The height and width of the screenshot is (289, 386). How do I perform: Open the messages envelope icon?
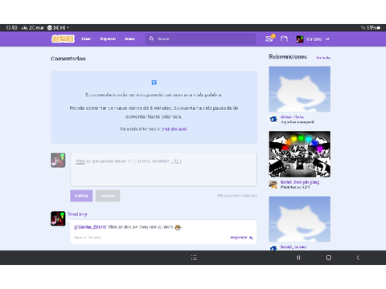pos(269,39)
